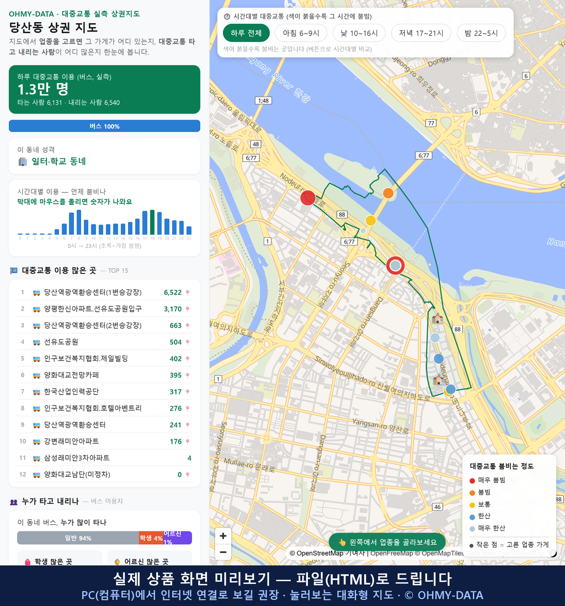Click the bus icon for 당산역광역환승센터(2번승강장)
The width and height of the screenshot is (565, 606).
pos(37,326)
